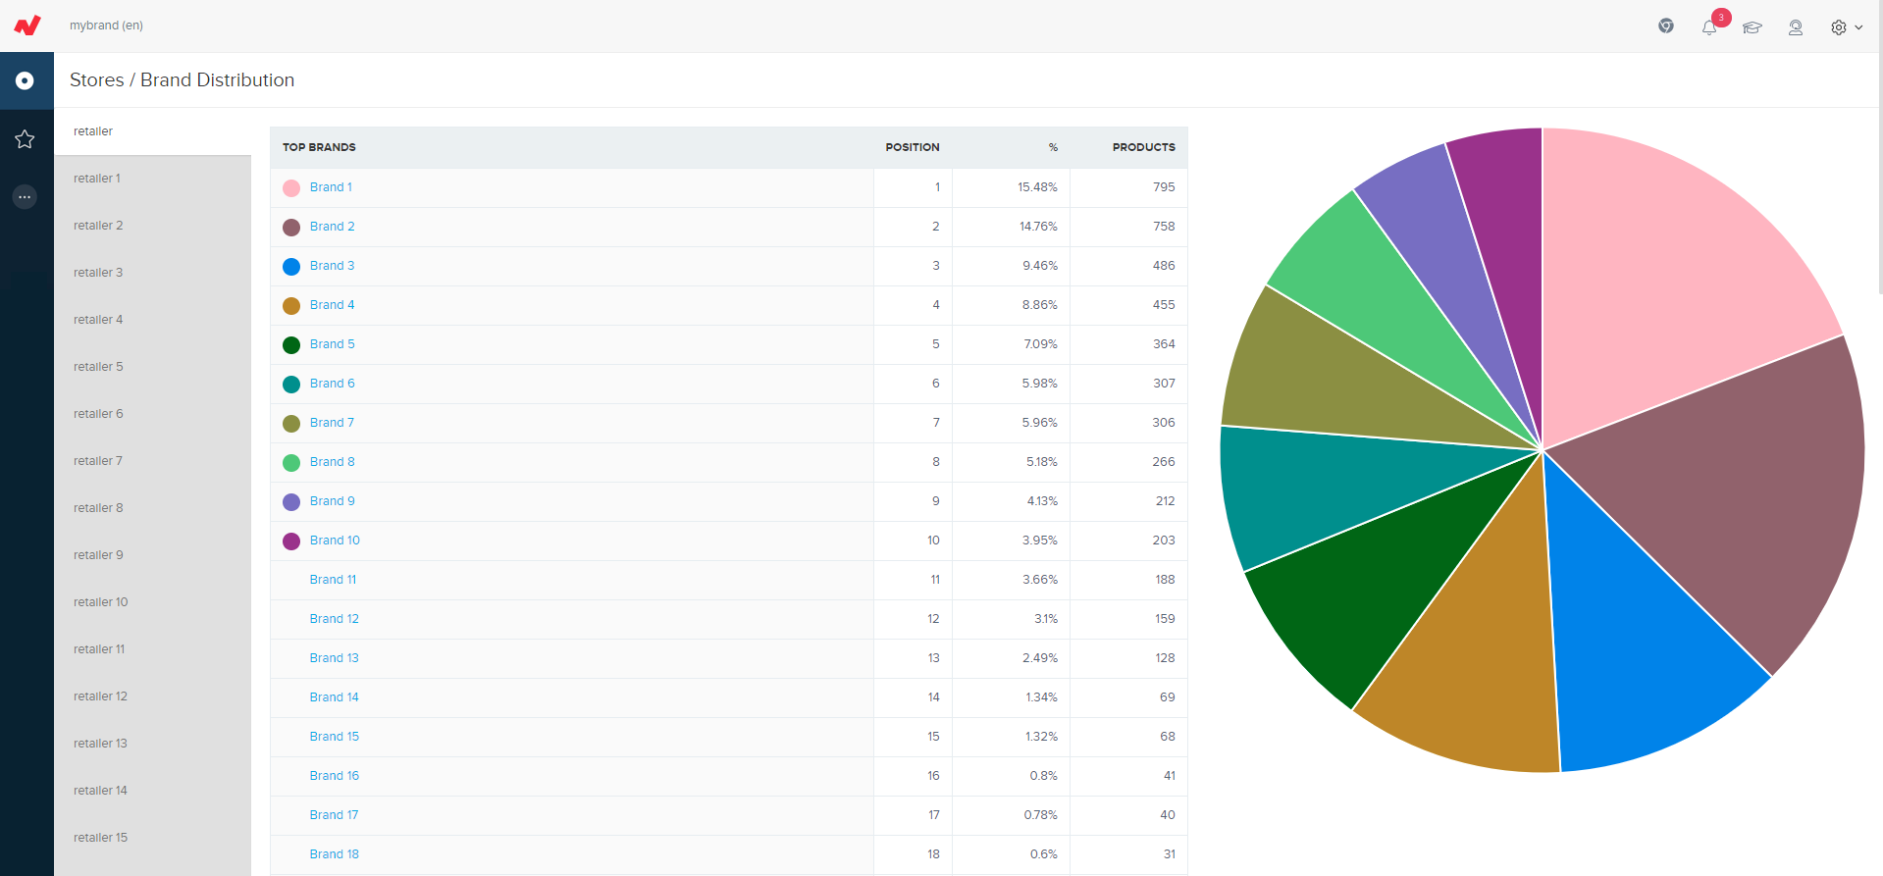The width and height of the screenshot is (1883, 876).
Task: Select the 'retailer' tab at top of list
Action: coord(153,131)
